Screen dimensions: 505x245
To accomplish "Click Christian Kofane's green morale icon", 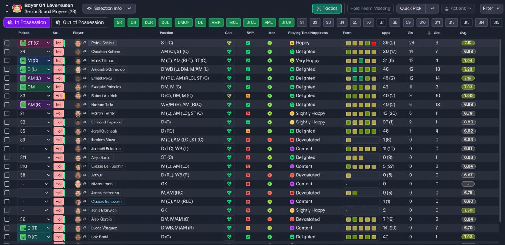I will click(x=269, y=52).
